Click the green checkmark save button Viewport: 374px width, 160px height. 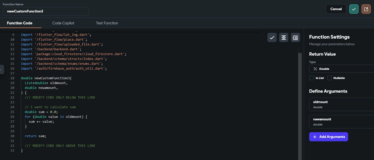pos(354,9)
